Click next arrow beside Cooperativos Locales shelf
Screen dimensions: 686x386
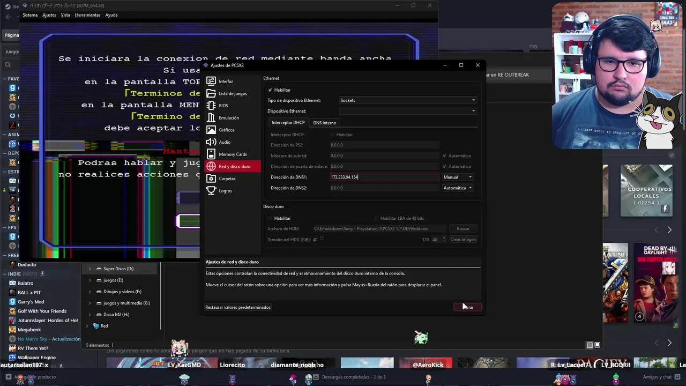(x=669, y=230)
